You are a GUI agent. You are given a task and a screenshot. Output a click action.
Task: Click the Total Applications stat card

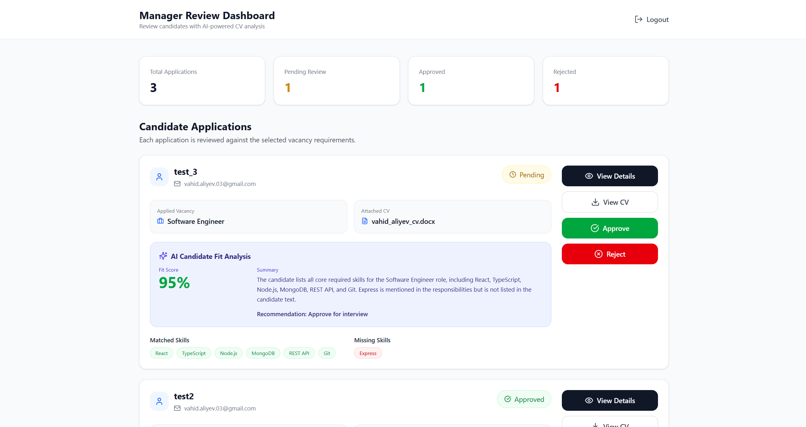[202, 81]
